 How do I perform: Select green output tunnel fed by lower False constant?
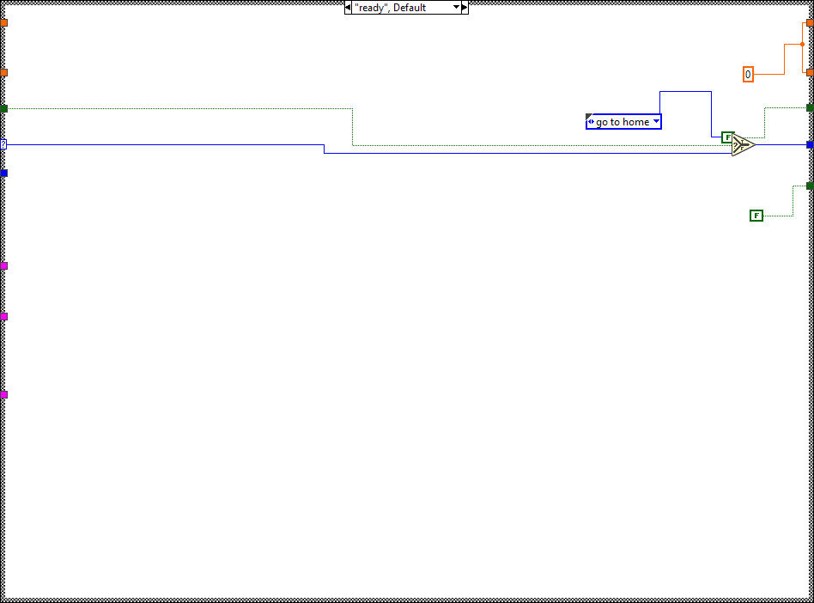(x=810, y=186)
